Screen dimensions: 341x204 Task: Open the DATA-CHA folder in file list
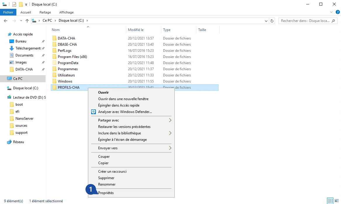pos(66,38)
